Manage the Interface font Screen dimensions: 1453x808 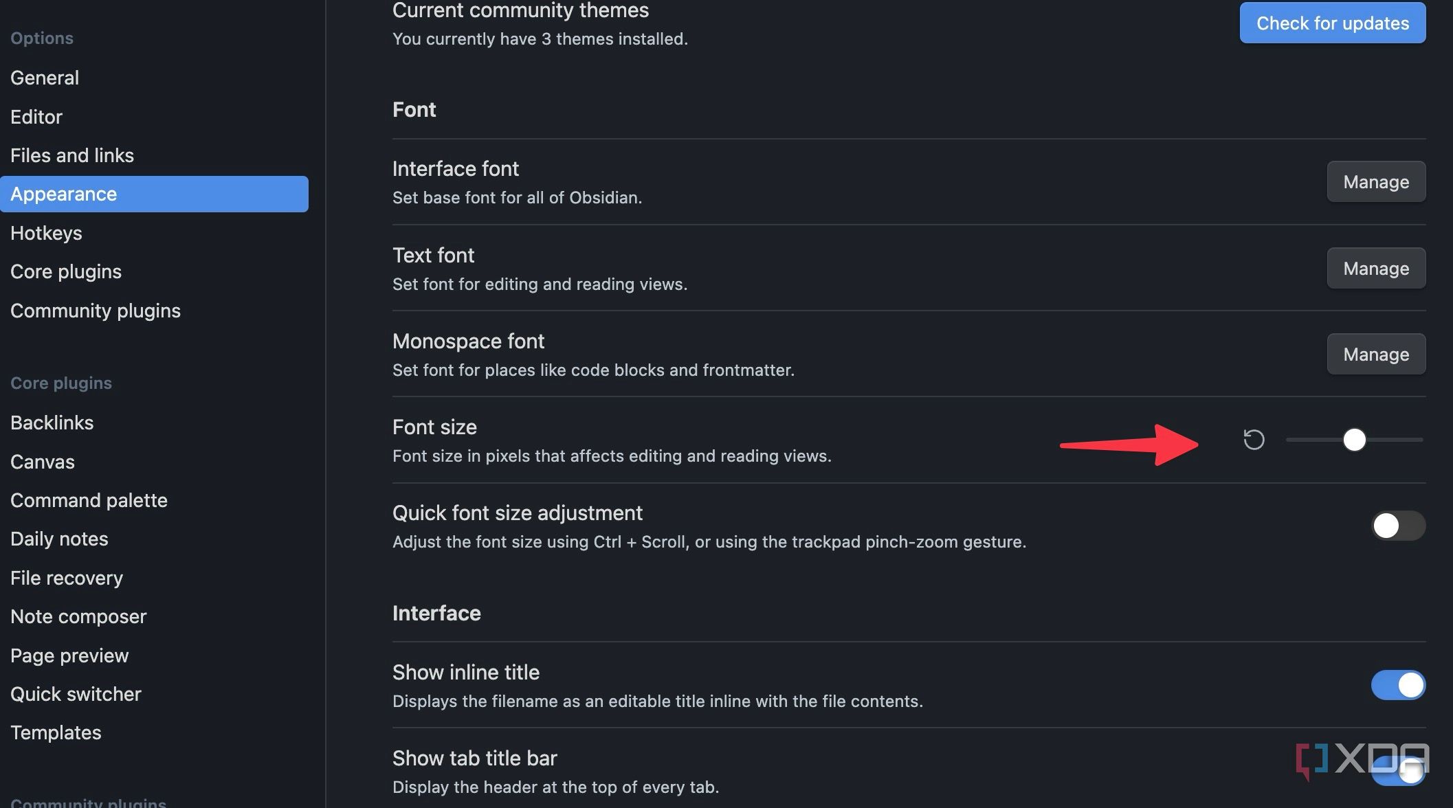point(1375,181)
